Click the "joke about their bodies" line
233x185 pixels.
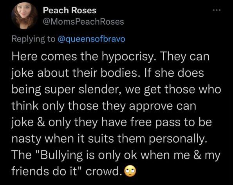click(x=108, y=73)
